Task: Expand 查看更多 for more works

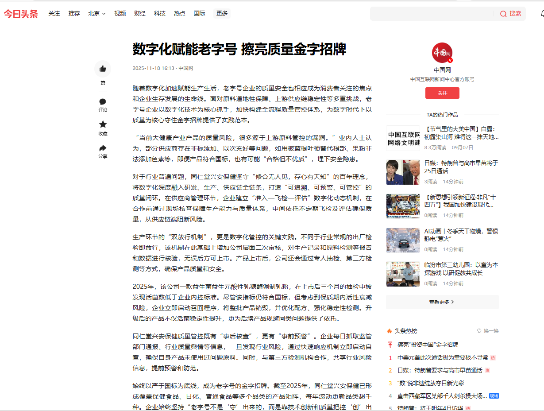Action: [x=442, y=302]
